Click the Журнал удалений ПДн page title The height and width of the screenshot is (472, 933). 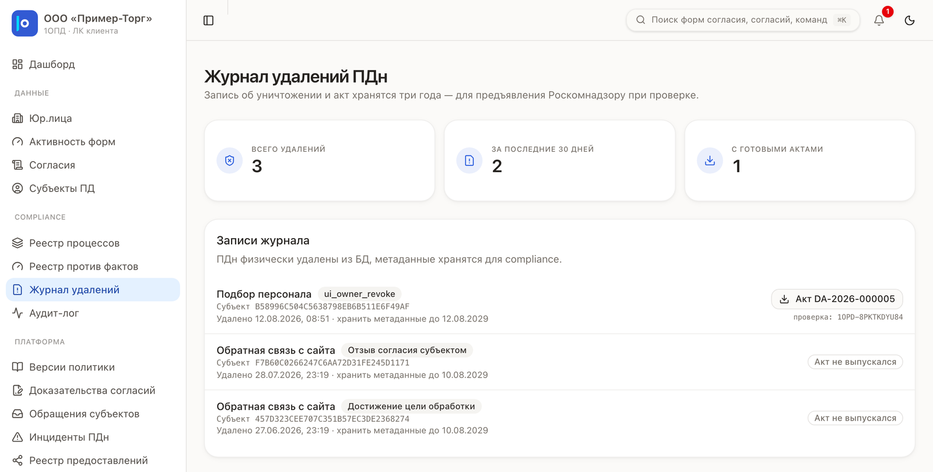tap(296, 76)
